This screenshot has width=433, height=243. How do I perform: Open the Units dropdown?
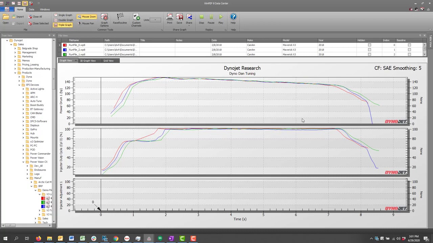[x=155, y=20]
